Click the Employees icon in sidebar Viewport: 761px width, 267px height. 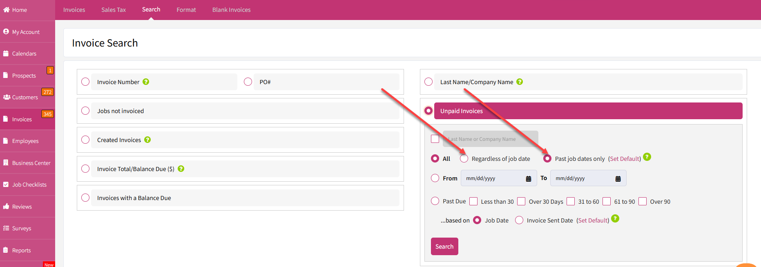click(x=5, y=141)
